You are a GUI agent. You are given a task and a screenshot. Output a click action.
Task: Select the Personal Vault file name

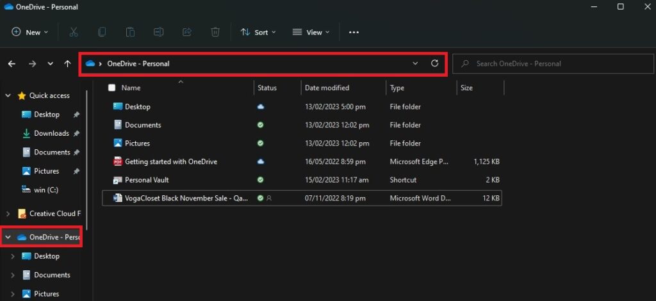(147, 180)
